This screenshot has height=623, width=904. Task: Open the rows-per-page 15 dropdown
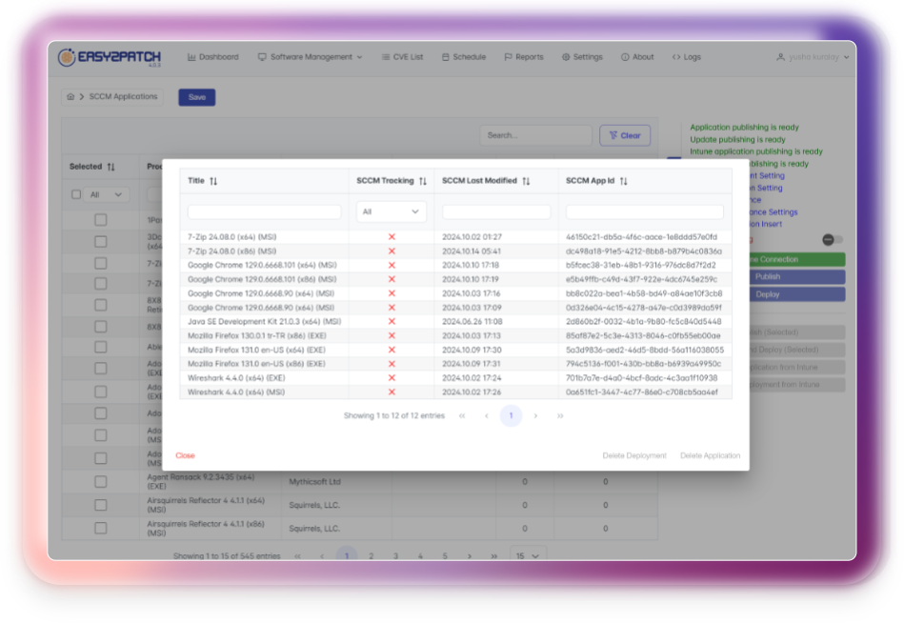(528, 555)
